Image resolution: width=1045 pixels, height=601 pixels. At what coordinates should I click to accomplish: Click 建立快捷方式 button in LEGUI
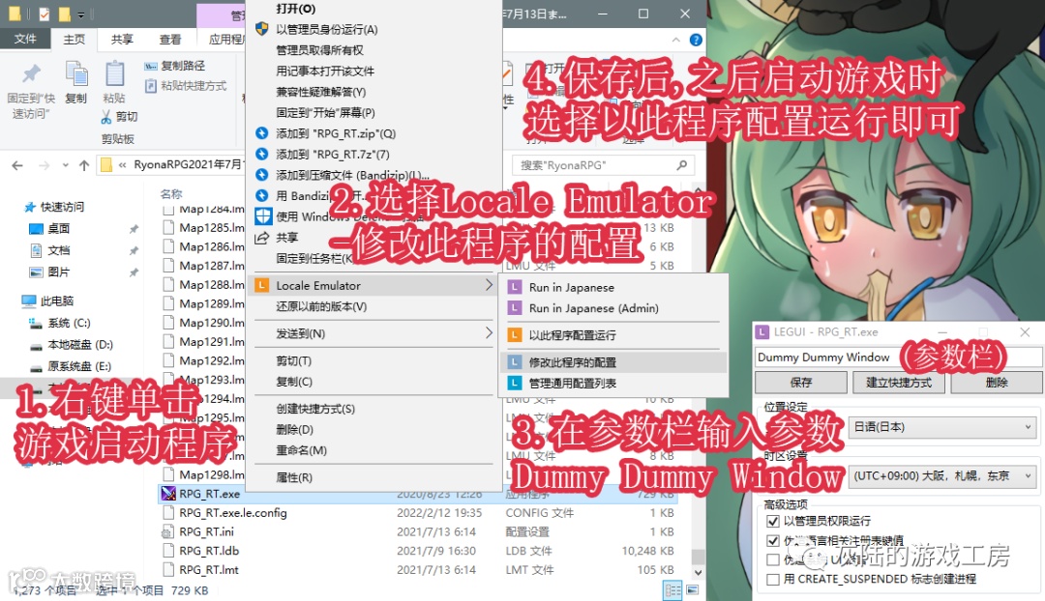tap(898, 382)
